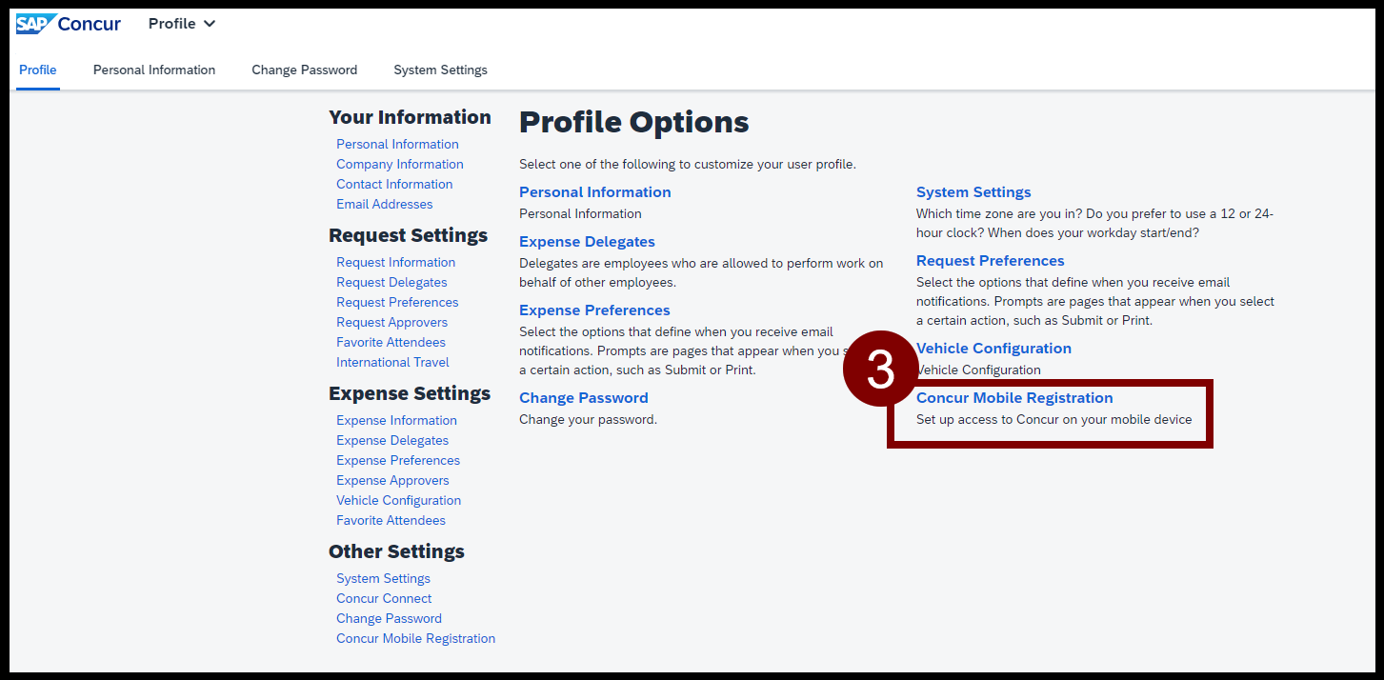This screenshot has height=680, width=1384.
Task: Click Request Approvers sidebar link
Action: click(391, 322)
